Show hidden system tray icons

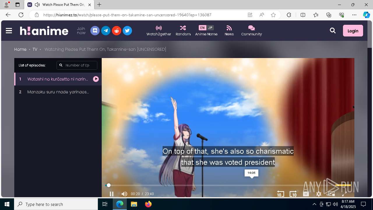point(314,204)
